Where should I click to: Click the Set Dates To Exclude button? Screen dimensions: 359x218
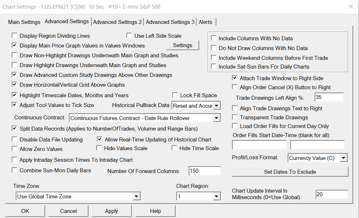[290, 172]
